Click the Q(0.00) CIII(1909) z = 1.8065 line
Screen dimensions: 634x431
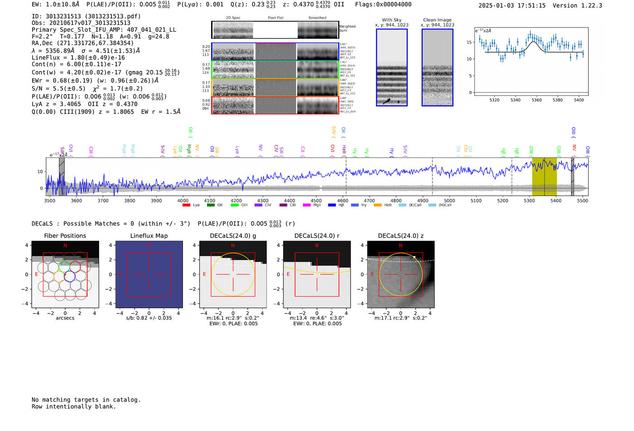[83, 112]
